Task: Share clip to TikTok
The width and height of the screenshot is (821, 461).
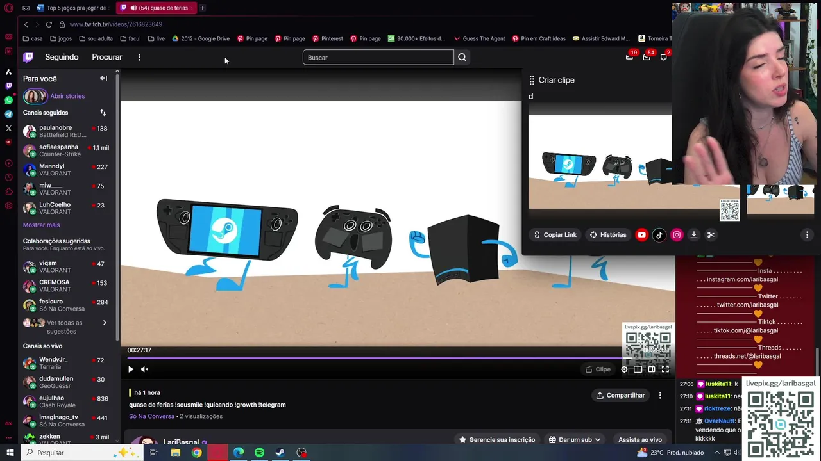Action: coord(659,235)
